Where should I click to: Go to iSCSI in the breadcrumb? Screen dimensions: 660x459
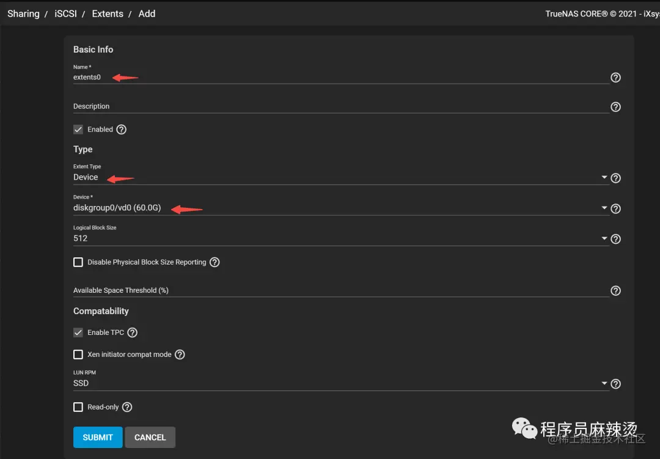(65, 14)
